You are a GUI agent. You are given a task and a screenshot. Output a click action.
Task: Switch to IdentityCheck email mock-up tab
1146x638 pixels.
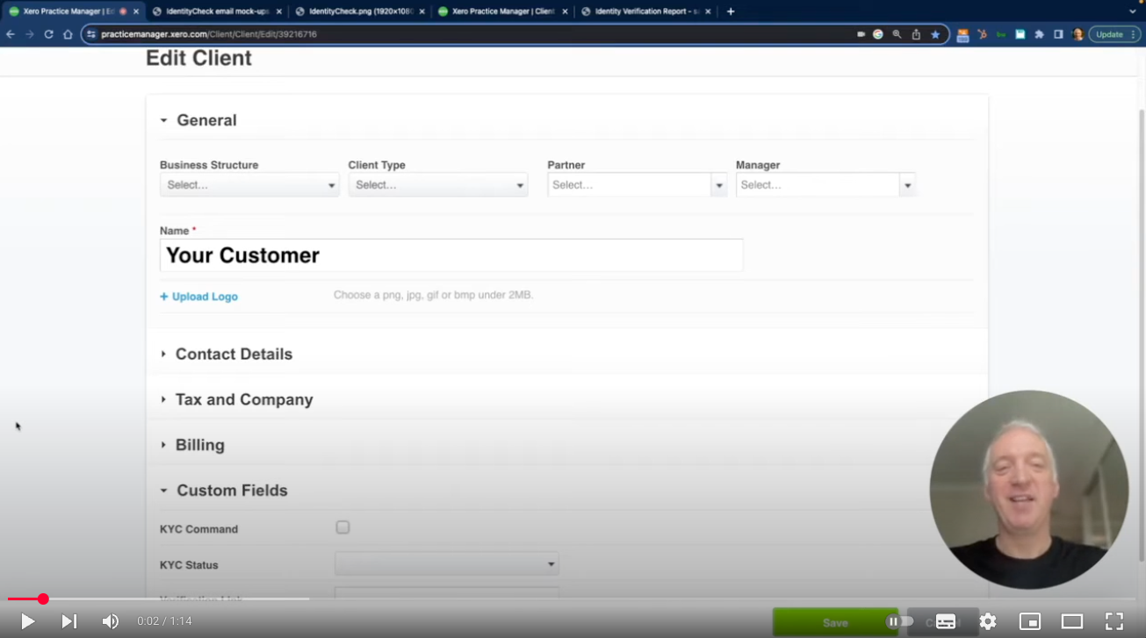(215, 11)
